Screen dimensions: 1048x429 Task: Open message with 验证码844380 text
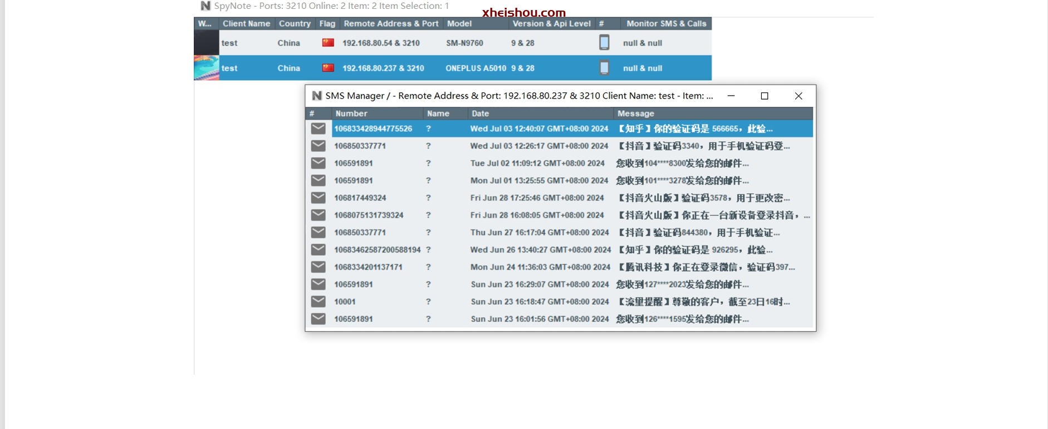(x=698, y=232)
